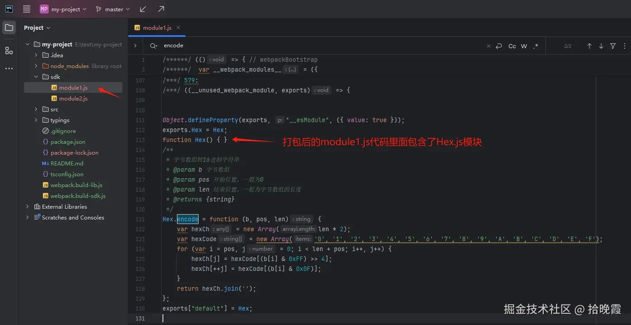Open the my-project project selector

click(63, 9)
